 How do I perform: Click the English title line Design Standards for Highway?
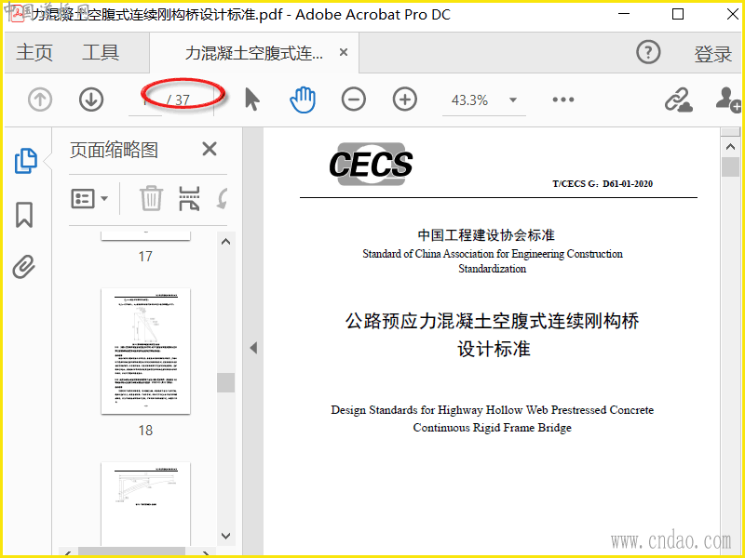(x=493, y=409)
